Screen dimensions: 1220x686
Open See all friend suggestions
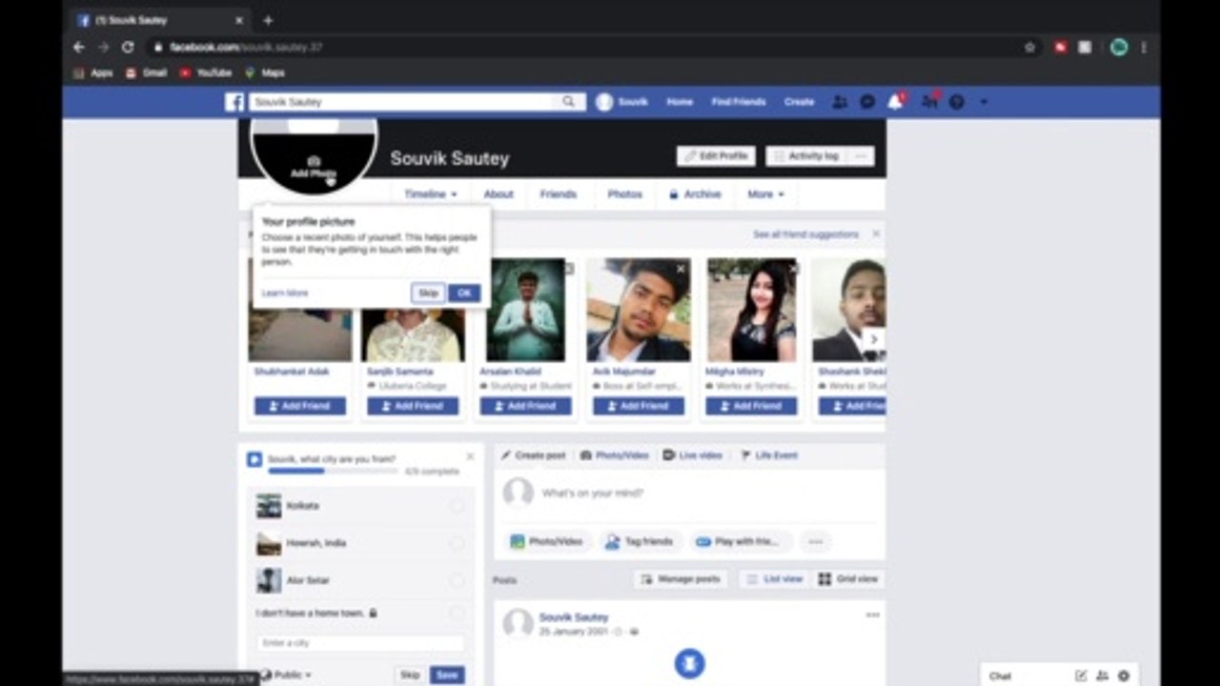(x=806, y=234)
